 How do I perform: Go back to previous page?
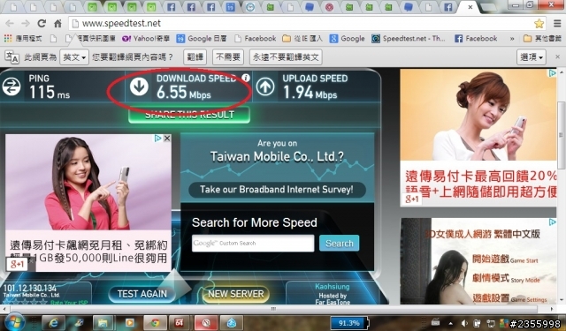10,24
